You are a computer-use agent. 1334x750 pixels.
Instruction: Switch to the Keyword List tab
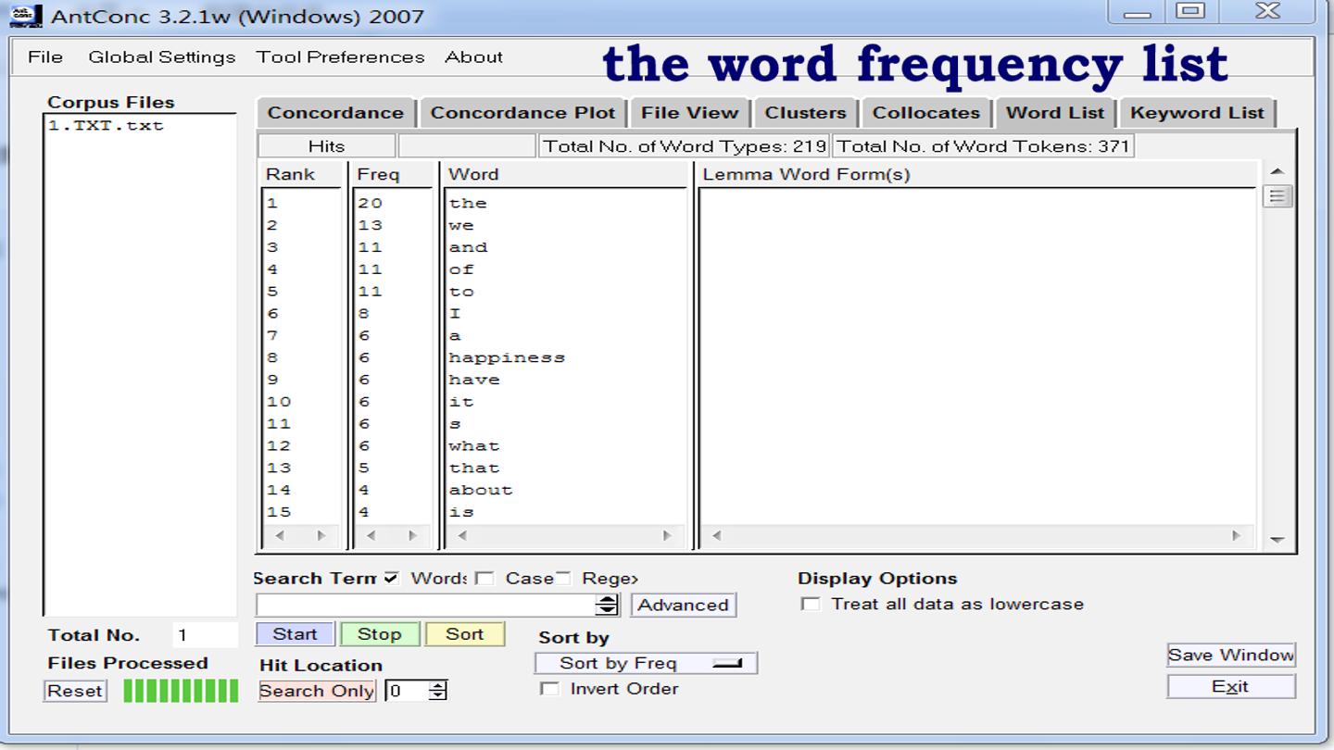tap(1197, 113)
